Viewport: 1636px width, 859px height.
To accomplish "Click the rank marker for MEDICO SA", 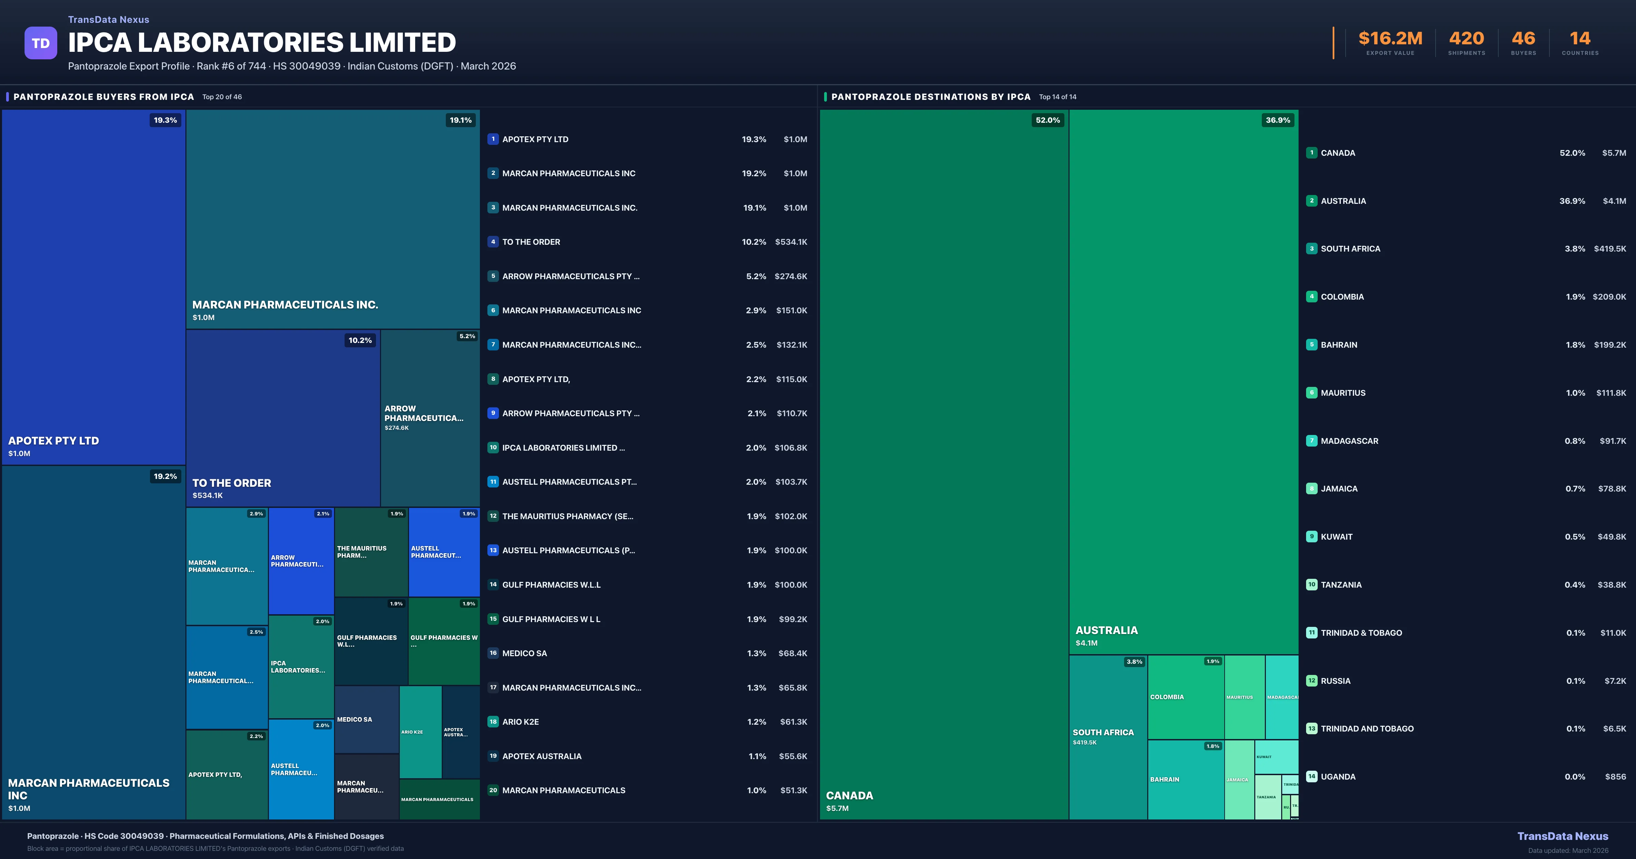I will click(493, 653).
